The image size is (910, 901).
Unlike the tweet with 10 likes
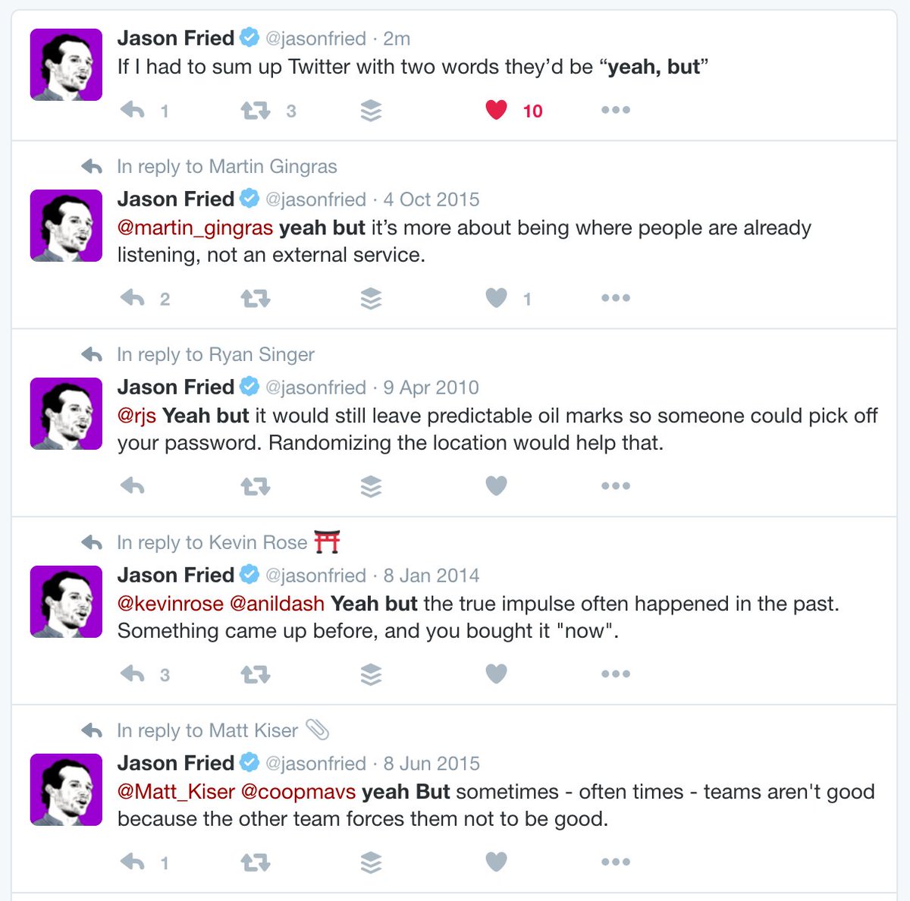point(496,111)
